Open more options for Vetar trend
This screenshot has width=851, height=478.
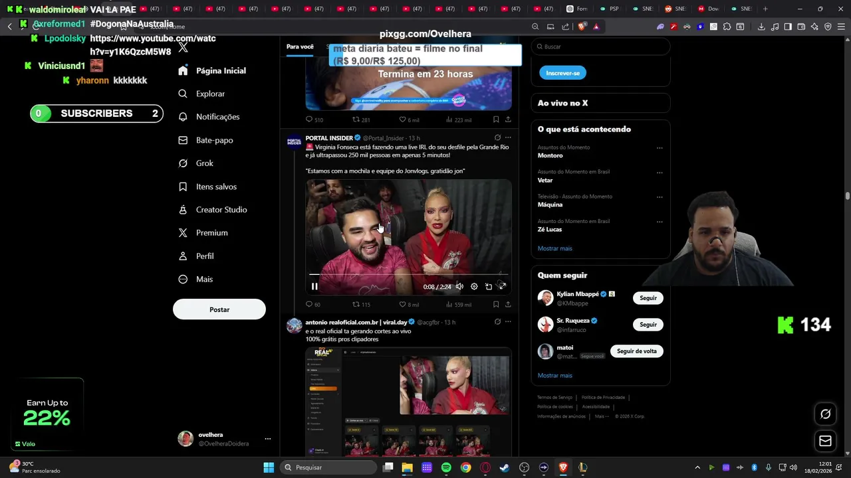[x=660, y=173]
